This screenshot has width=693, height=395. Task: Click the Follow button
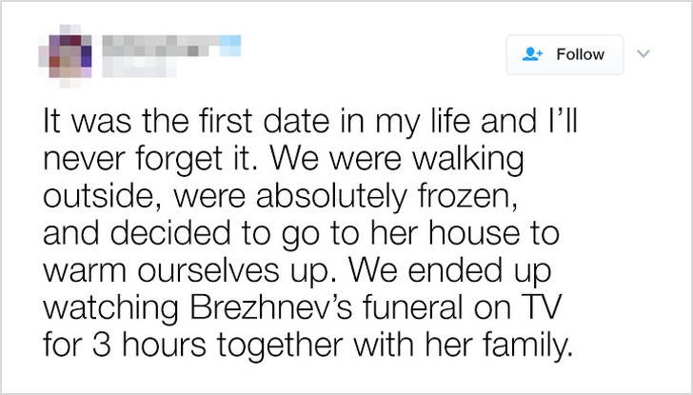(564, 55)
